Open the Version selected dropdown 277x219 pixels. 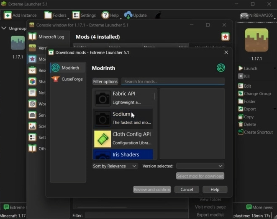200,166
